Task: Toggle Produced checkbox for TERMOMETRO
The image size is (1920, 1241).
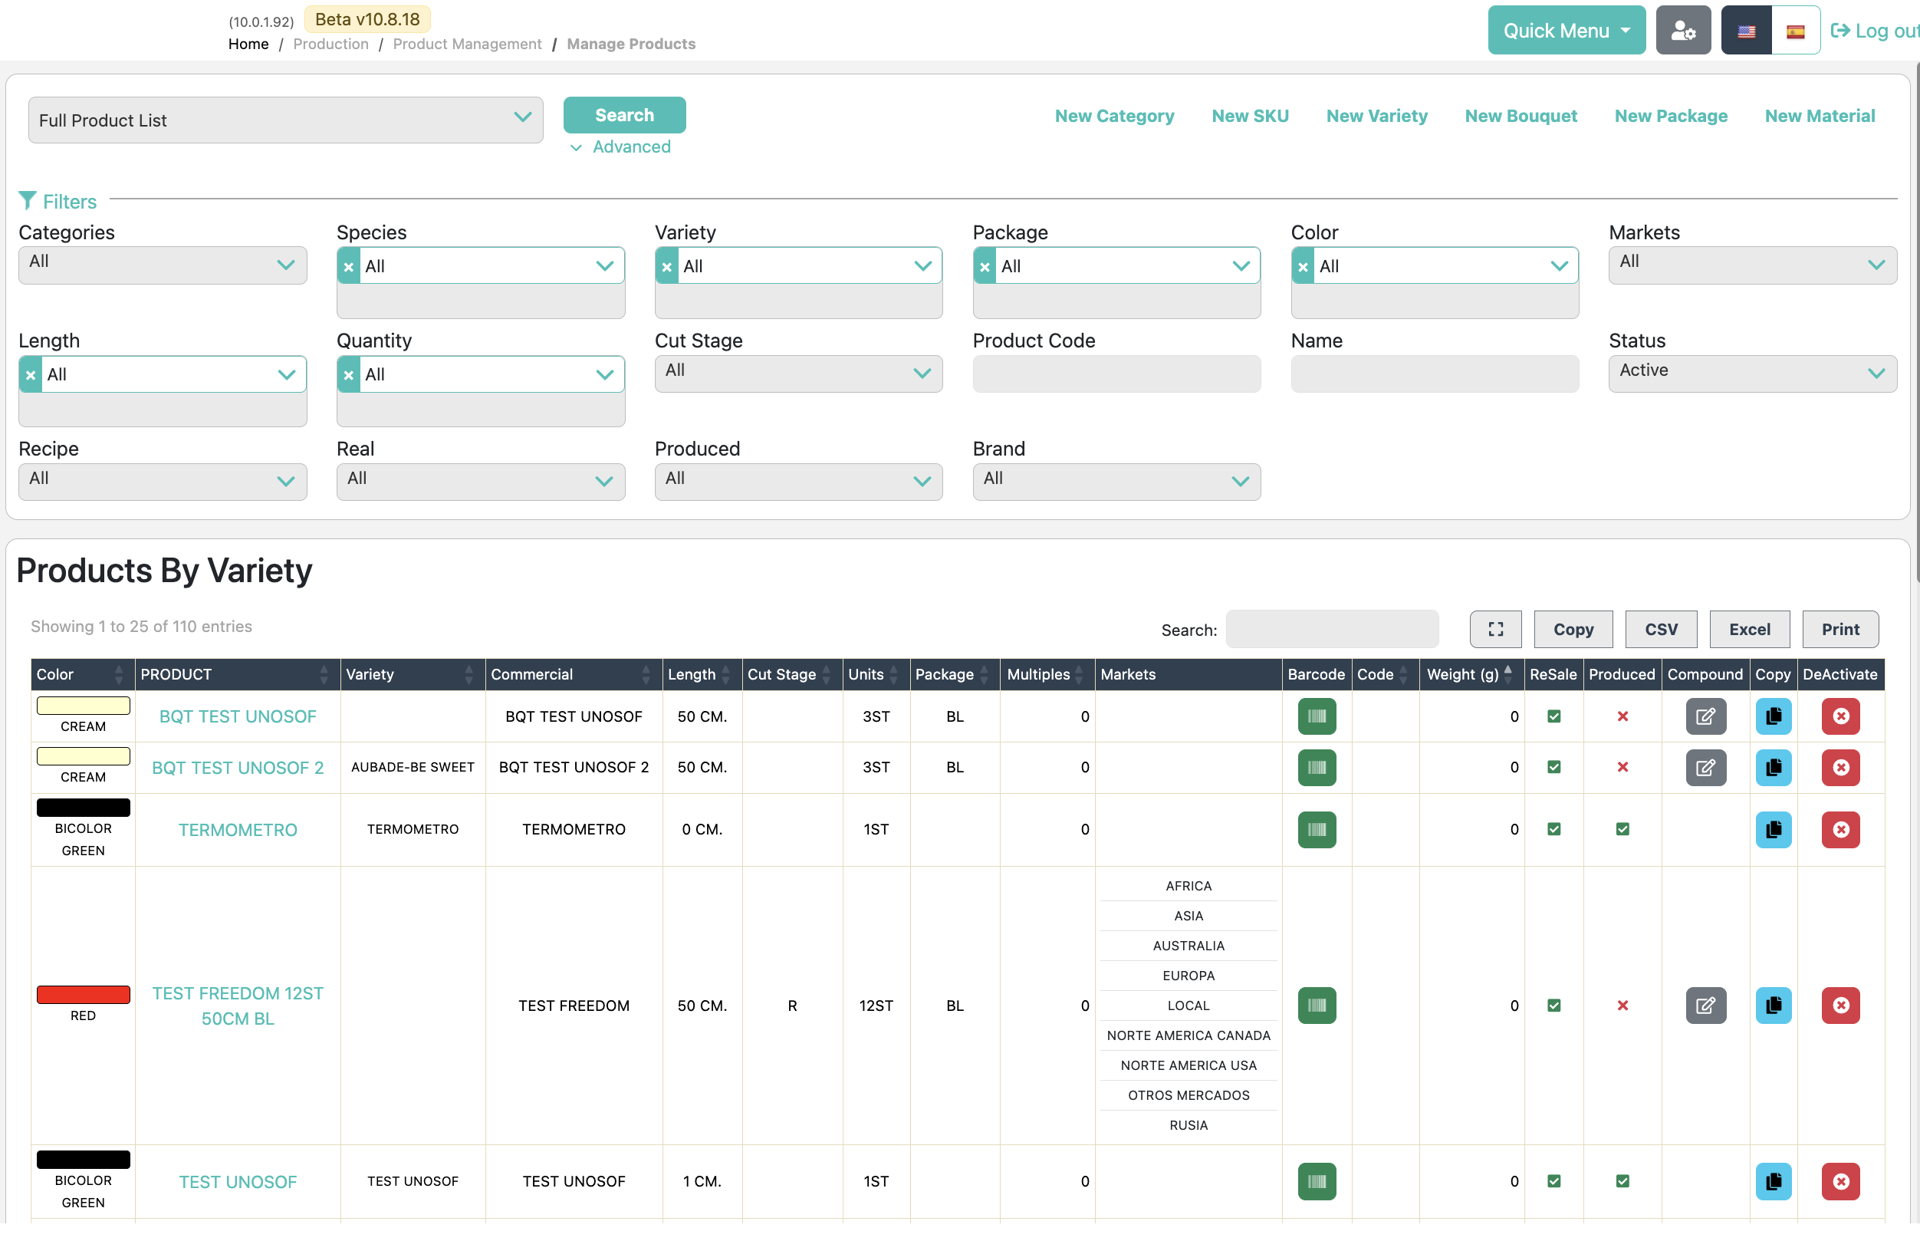Action: (x=1622, y=828)
